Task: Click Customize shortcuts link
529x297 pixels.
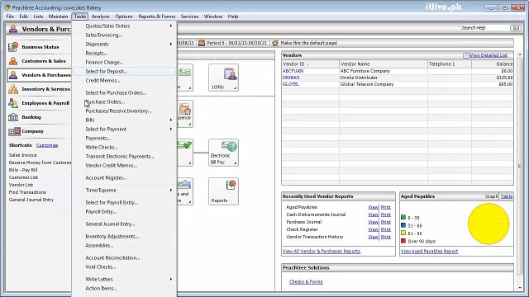Action: pyautogui.click(x=47, y=145)
